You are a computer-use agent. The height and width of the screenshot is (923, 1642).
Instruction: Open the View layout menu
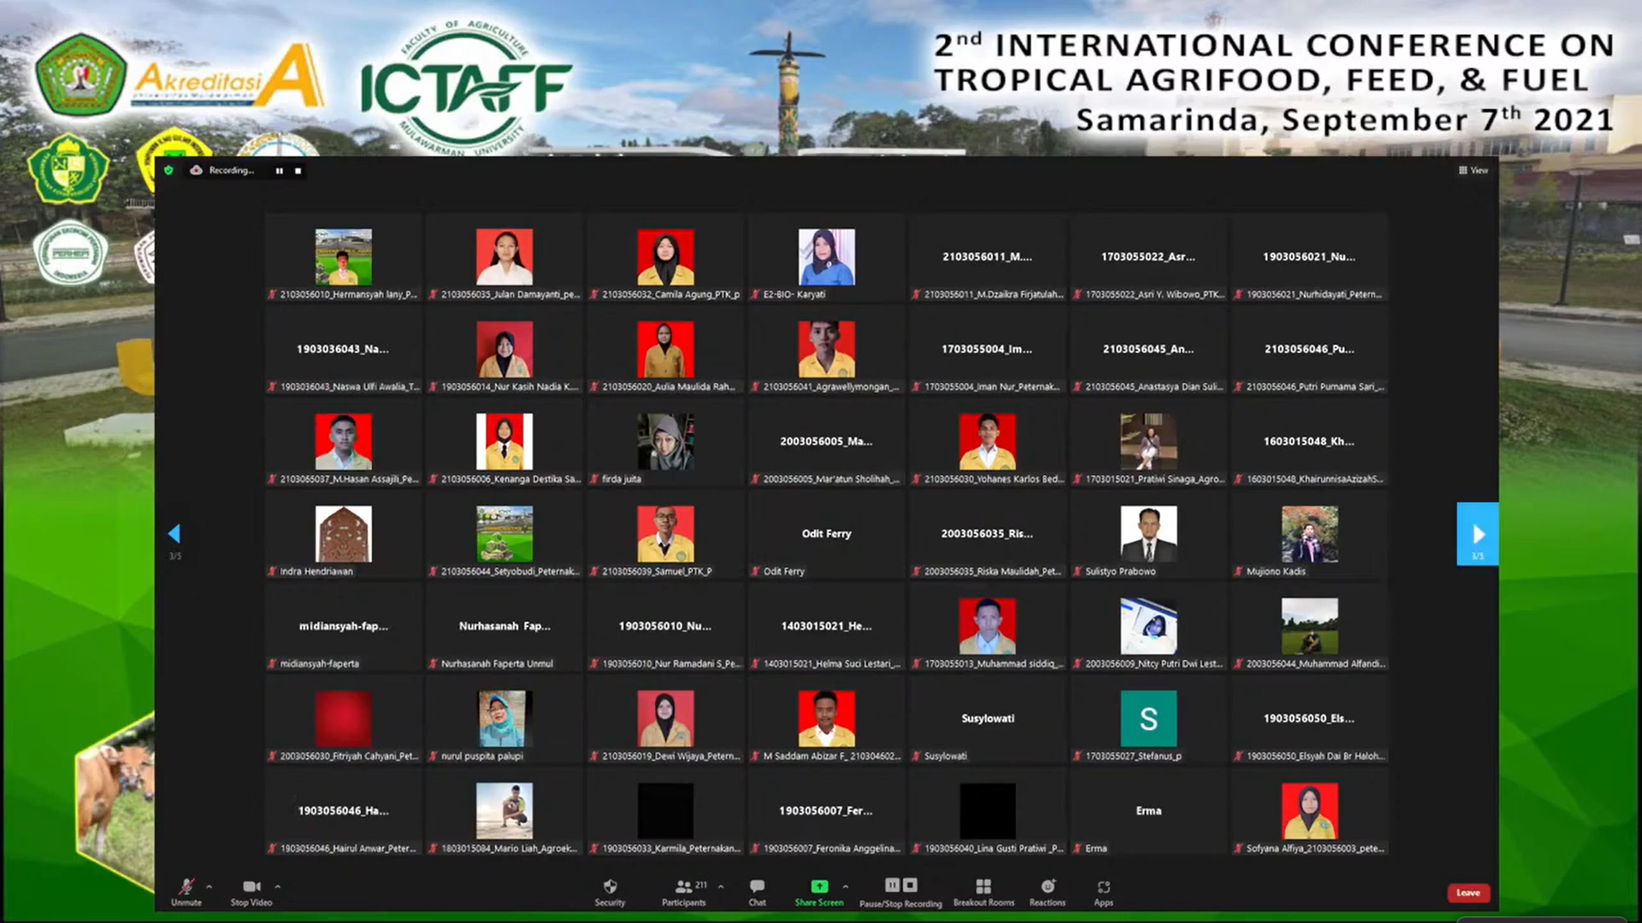pyautogui.click(x=1474, y=170)
